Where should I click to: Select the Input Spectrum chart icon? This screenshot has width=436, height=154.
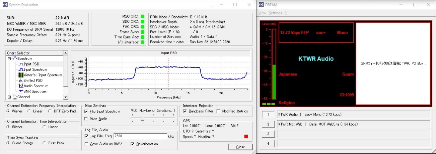pyautogui.click(x=20, y=69)
